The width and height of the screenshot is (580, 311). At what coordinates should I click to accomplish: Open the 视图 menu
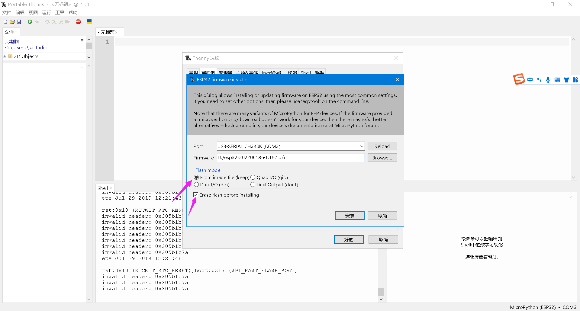pos(33,12)
